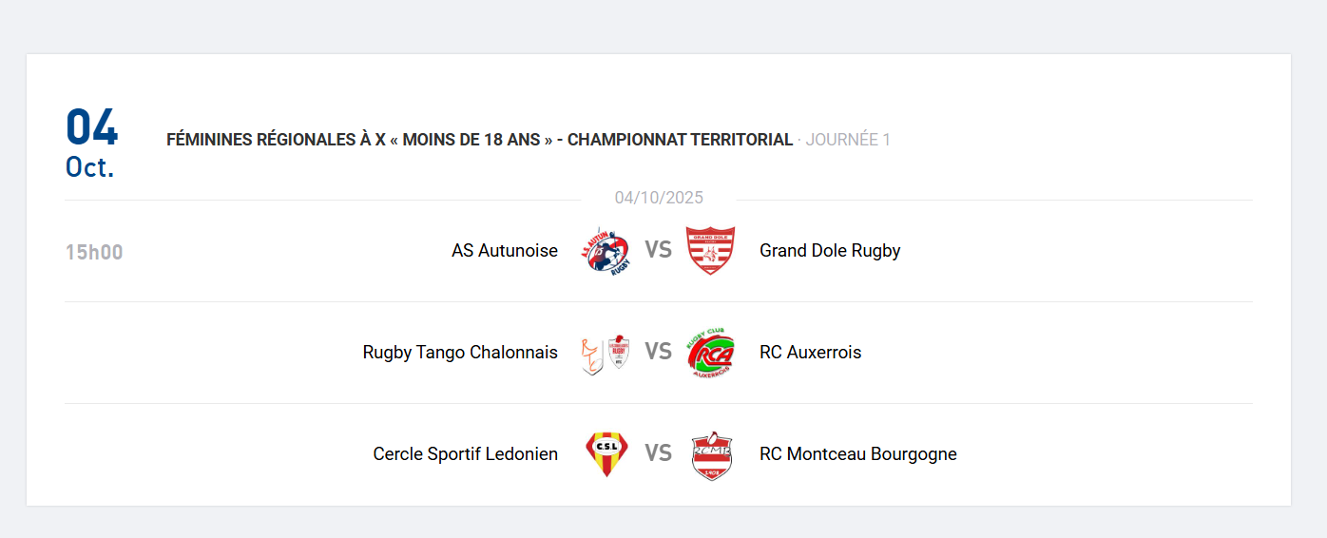This screenshot has width=1327, height=538.
Task: Click the orange Rugby Tango Chalonnais logo
Action: tap(592, 354)
